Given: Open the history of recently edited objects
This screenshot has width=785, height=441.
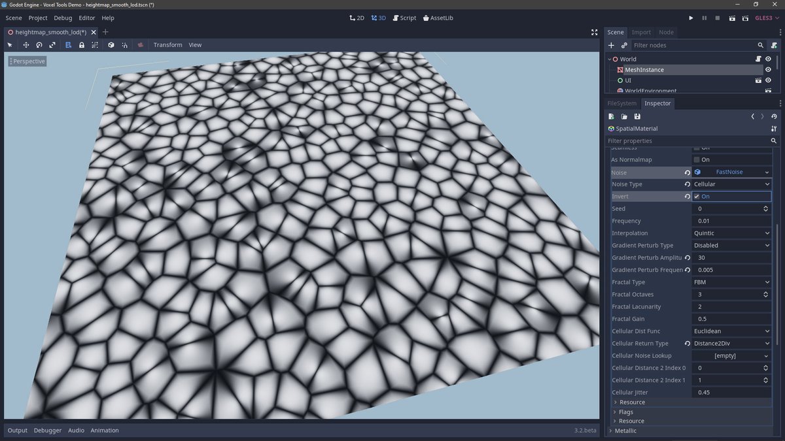Looking at the screenshot, I should coord(774,116).
